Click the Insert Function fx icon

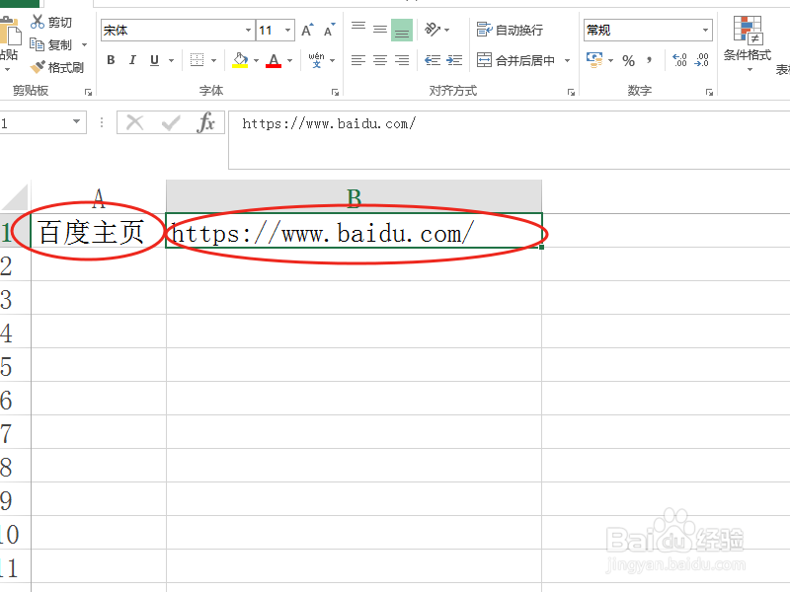coord(206,122)
